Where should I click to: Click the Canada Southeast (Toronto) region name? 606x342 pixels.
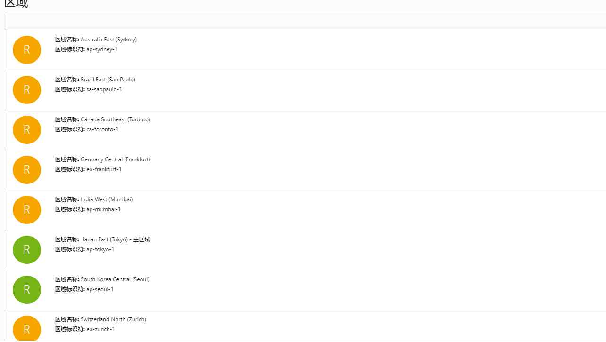116,119
